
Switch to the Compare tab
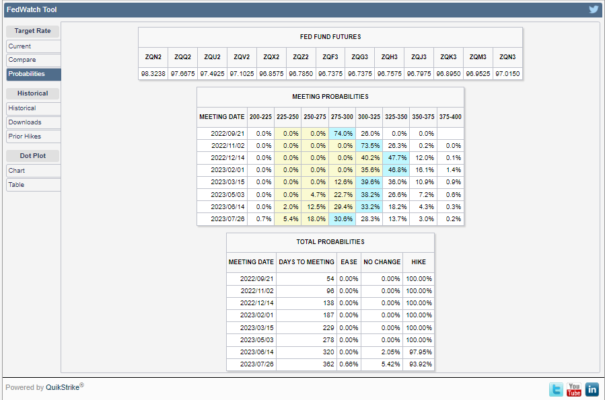point(34,61)
